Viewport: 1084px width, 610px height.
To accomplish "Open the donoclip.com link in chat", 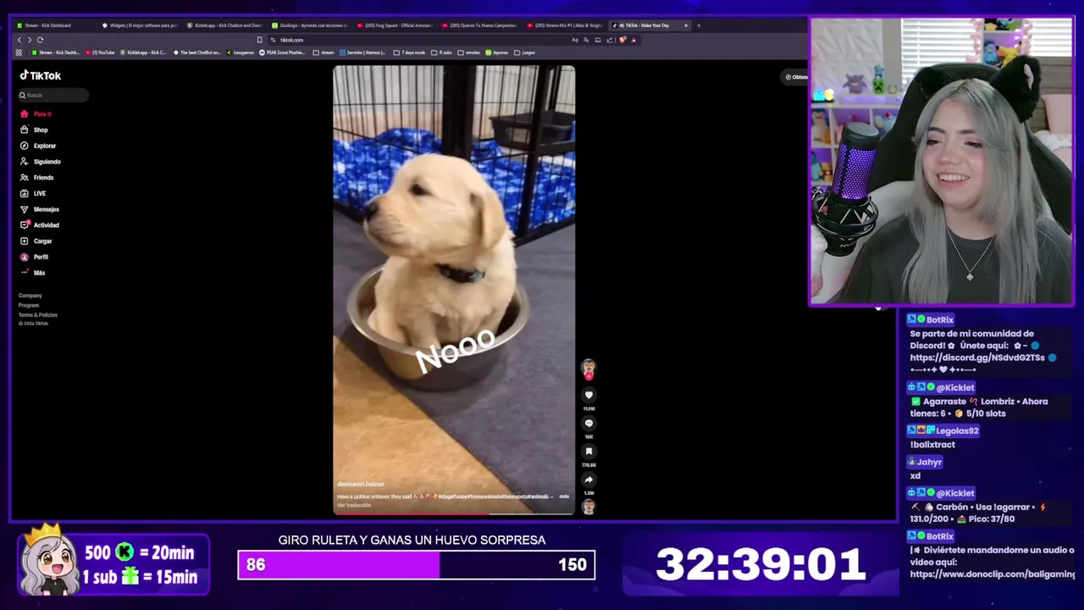I will tap(993, 574).
